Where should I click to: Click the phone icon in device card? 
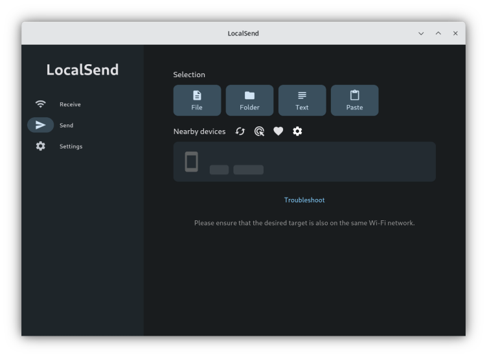point(191,161)
